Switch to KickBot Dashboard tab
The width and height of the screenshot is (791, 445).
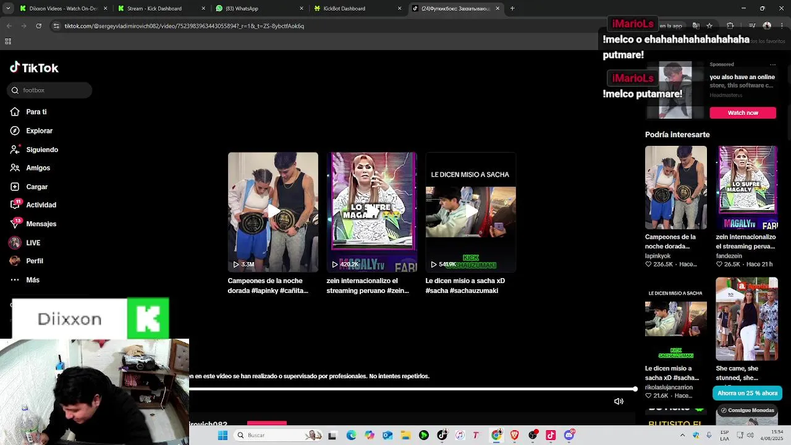(x=357, y=9)
